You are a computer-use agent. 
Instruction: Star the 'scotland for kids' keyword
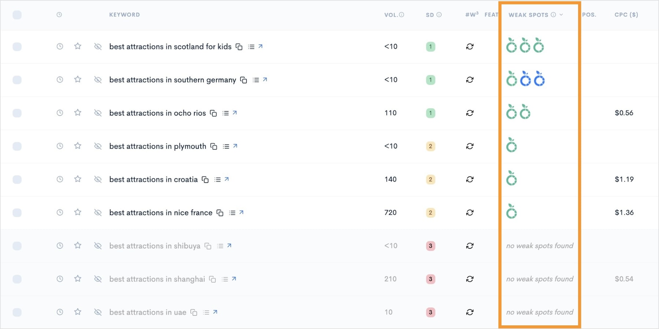tap(78, 46)
